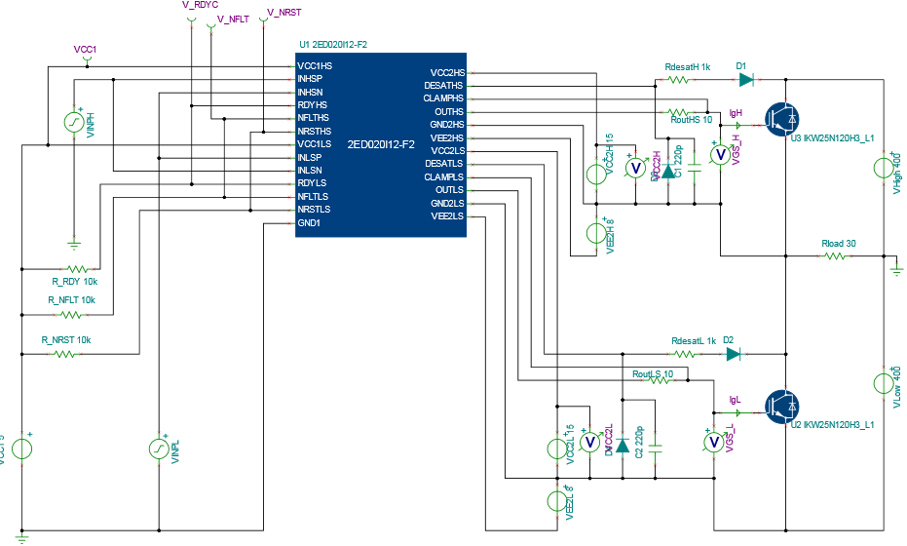
Task: Select the U3 IKW25N120H3_L1 IGBT symbol
Action: point(781,119)
